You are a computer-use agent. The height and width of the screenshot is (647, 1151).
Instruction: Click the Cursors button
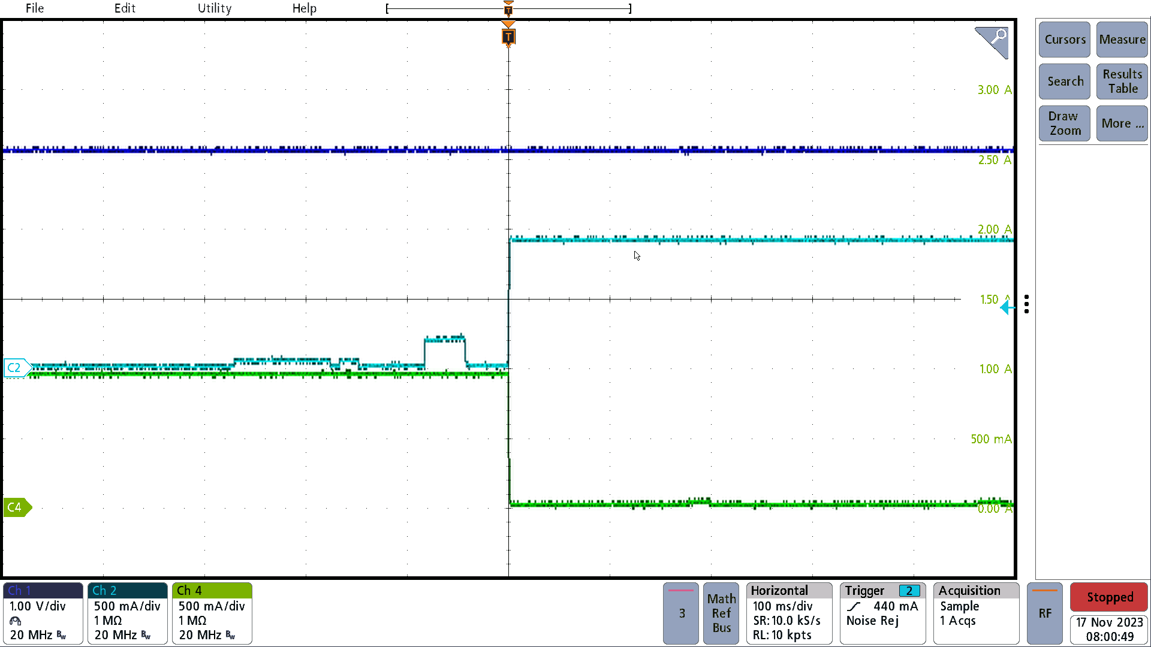click(1065, 40)
